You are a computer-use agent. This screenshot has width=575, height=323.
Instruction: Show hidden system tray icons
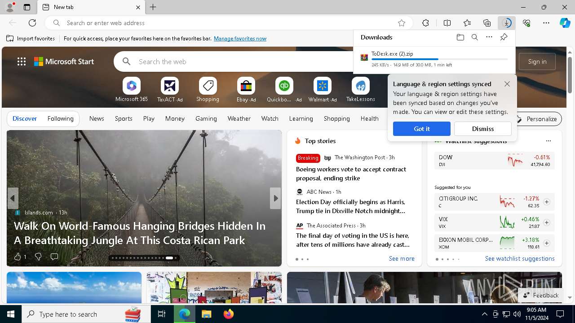(x=484, y=314)
